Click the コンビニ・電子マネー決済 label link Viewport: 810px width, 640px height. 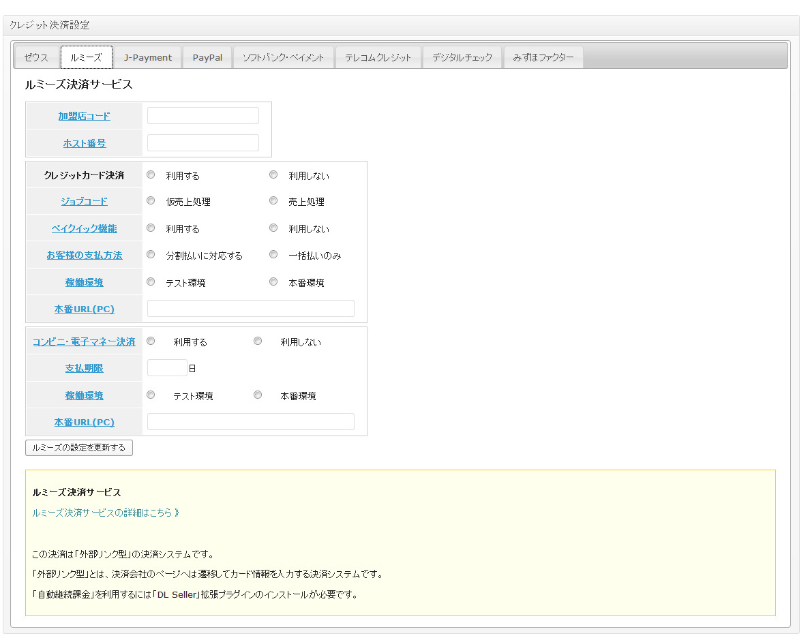click(x=84, y=341)
